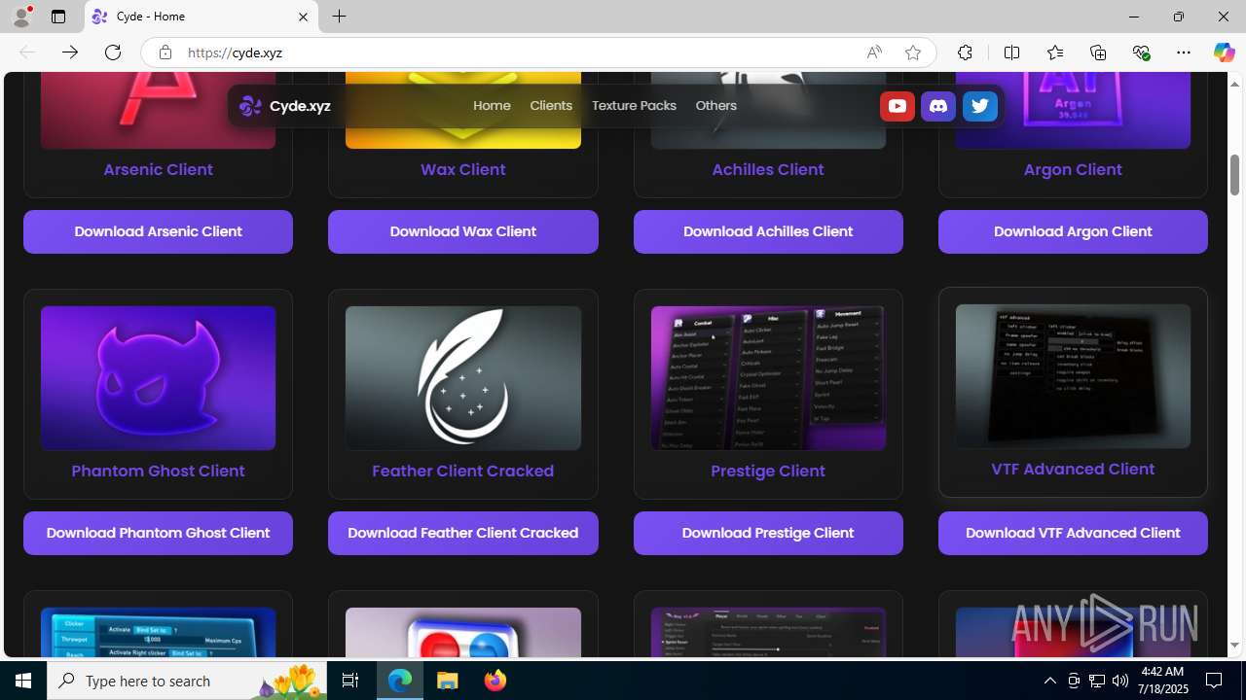The width and height of the screenshot is (1246, 700).
Task: Open Settings and more menu
Action: 1184,52
